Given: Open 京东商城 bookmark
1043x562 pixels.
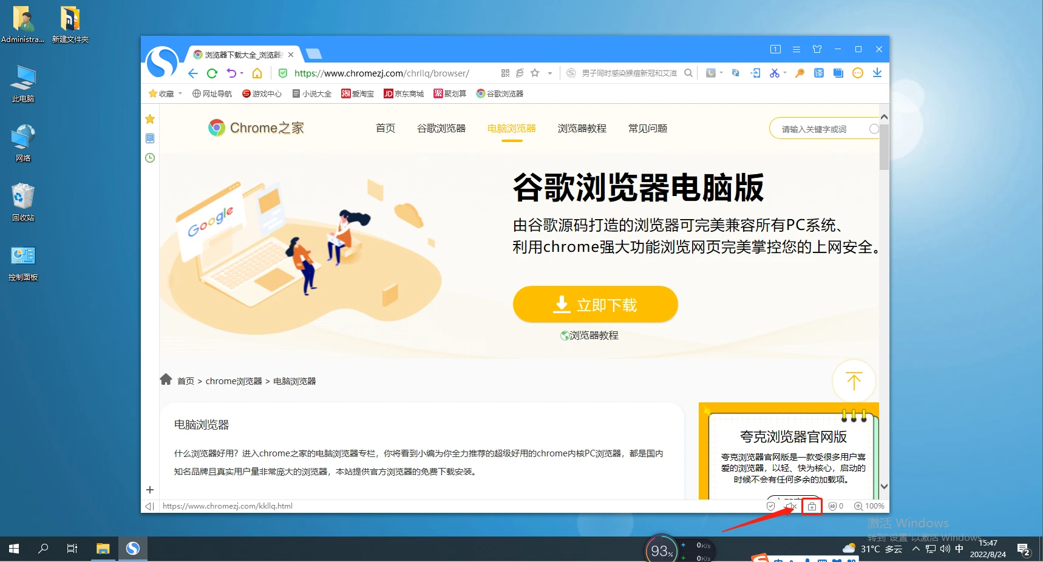Looking at the screenshot, I should point(404,93).
